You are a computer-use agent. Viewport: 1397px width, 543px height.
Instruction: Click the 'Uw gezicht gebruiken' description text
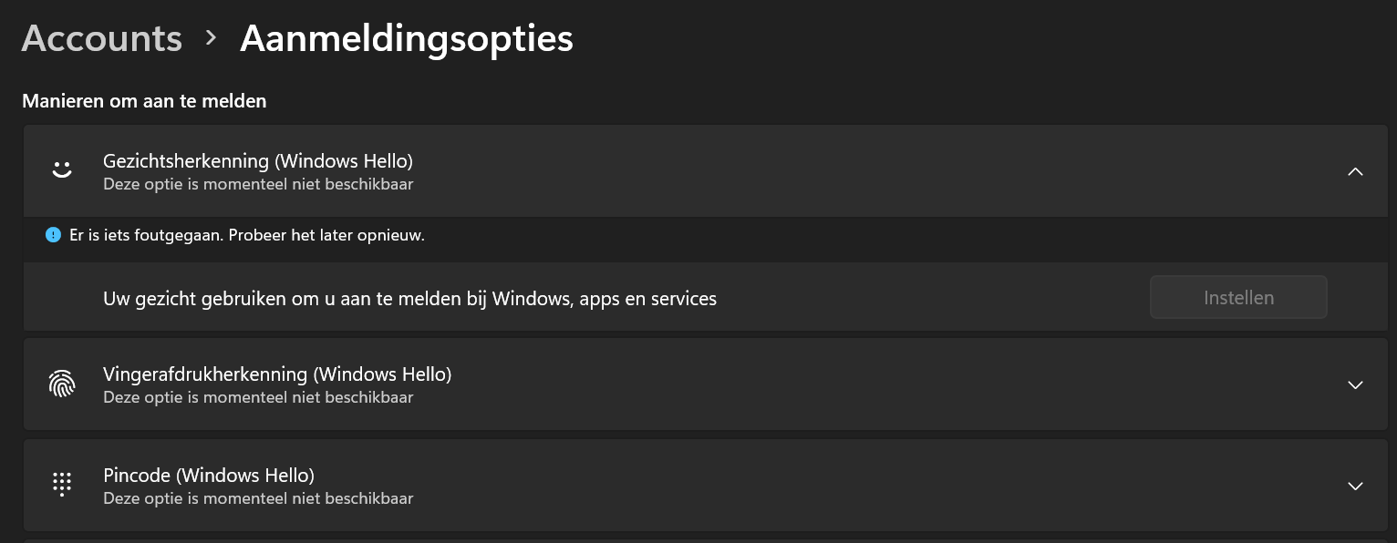409,298
